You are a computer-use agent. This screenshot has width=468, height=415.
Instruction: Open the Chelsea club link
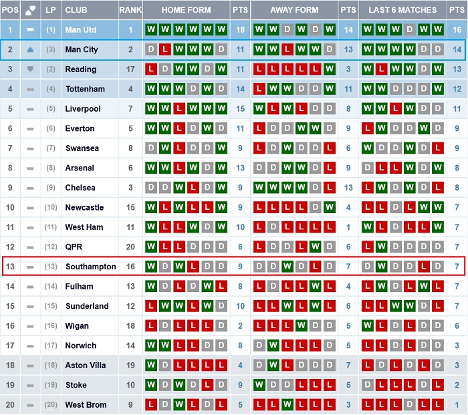pos(80,188)
